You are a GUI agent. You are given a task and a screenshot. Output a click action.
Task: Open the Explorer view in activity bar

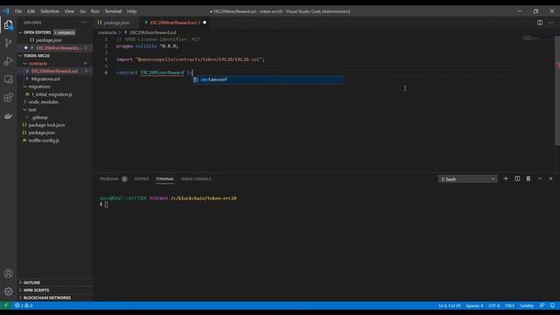point(8,24)
